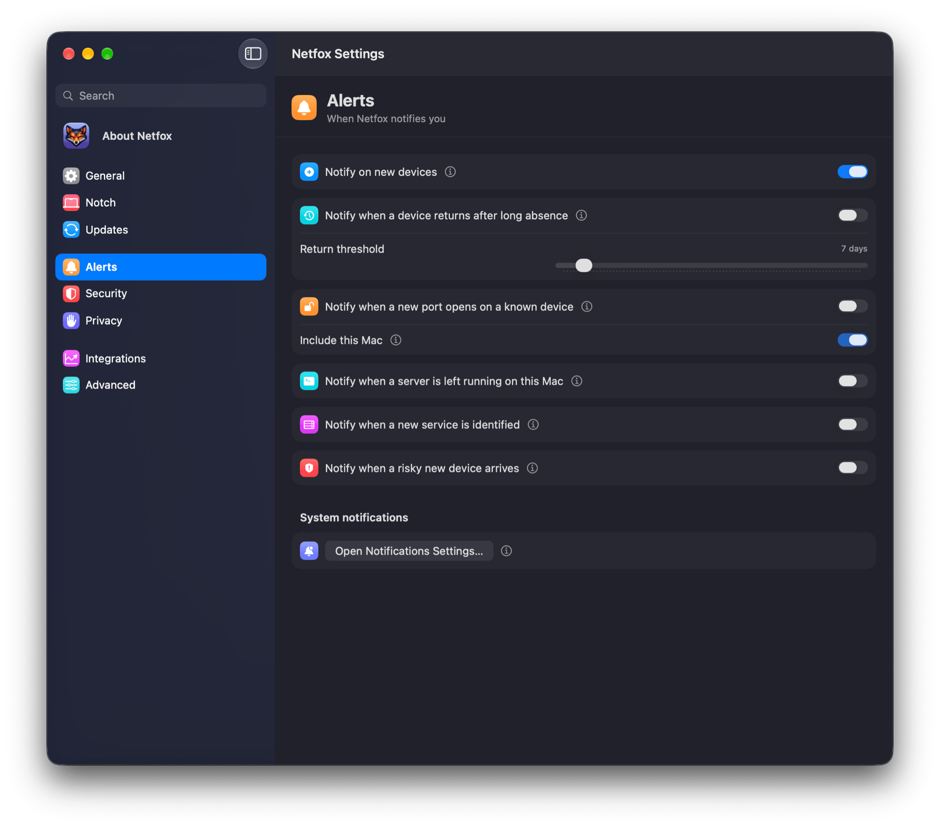Viewport: 940px width, 827px height.
Task: Enable notify when risky new device arrives
Action: 853,468
